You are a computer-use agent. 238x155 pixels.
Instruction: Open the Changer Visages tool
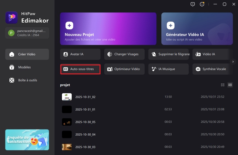(x=124, y=54)
